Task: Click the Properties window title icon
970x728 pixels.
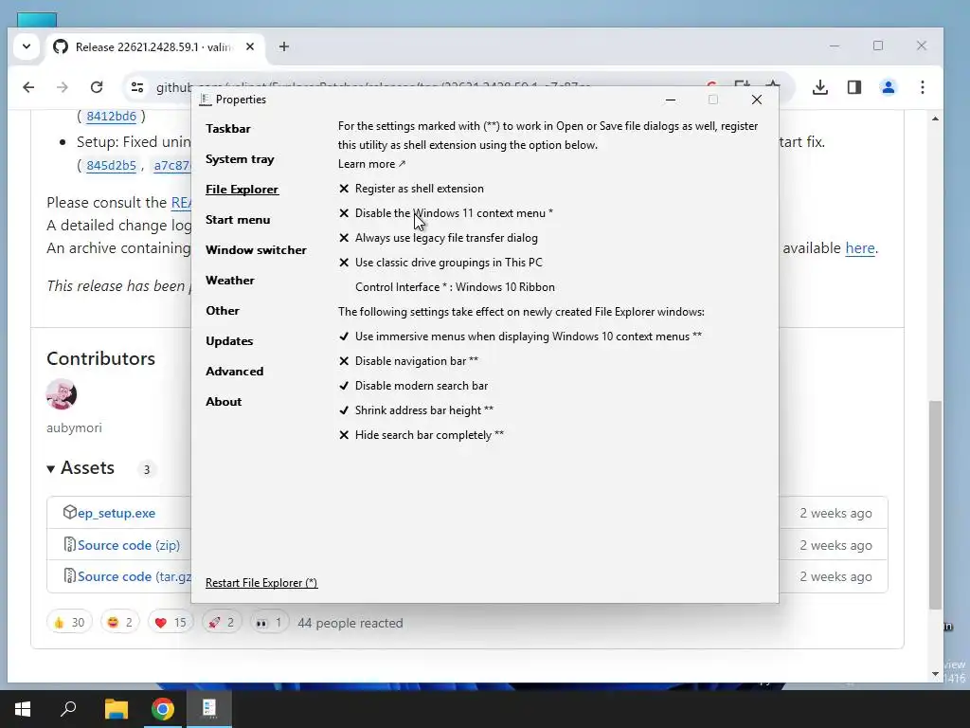Action: [x=206, y=100]
